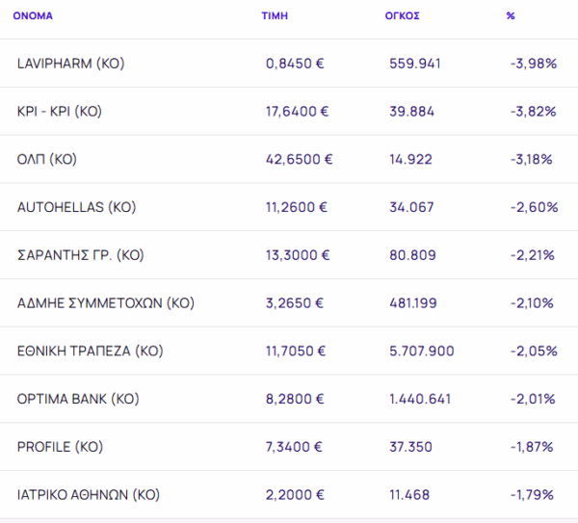Open the ΣΑΡΑΝΤΗΣ ΓΡ. (ΚΟ) stock
The height and width of the screenshot is (523, 578).
click(x=80, y=255)
